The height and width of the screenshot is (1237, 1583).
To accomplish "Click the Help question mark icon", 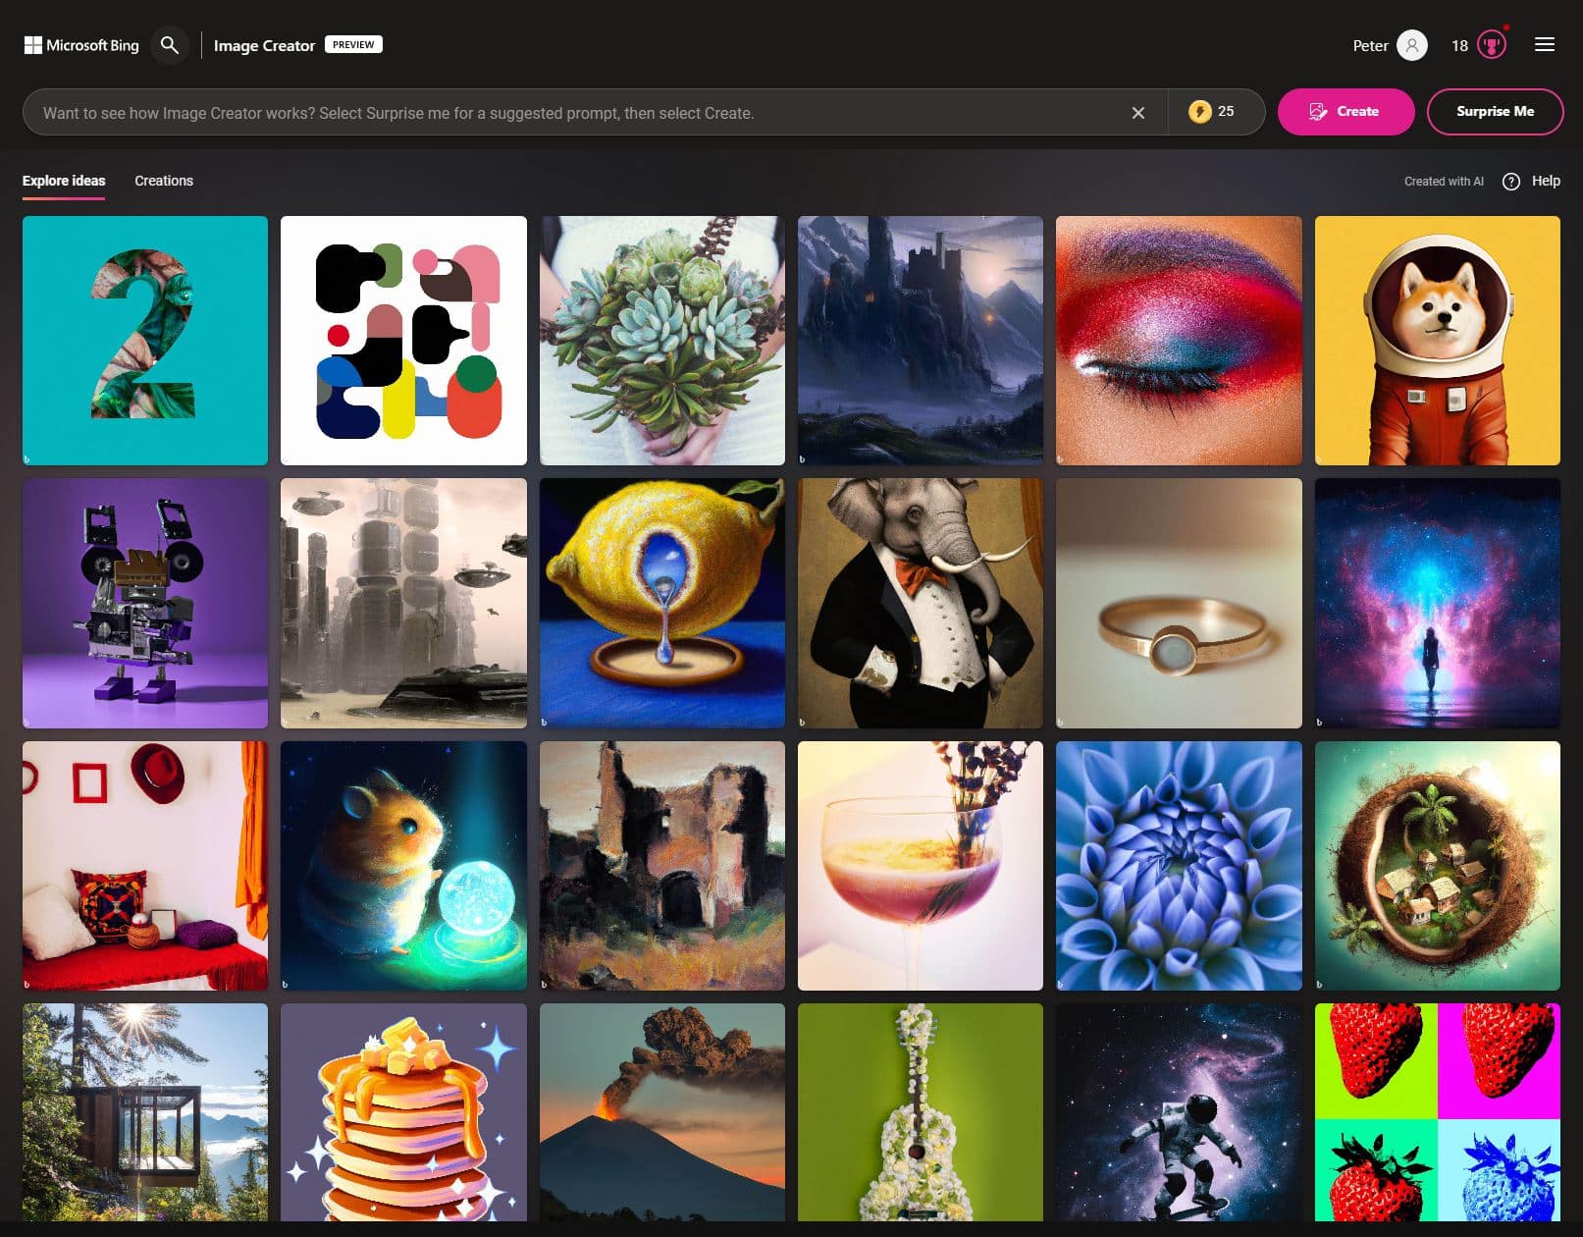I will click(x=1510, y=182).
